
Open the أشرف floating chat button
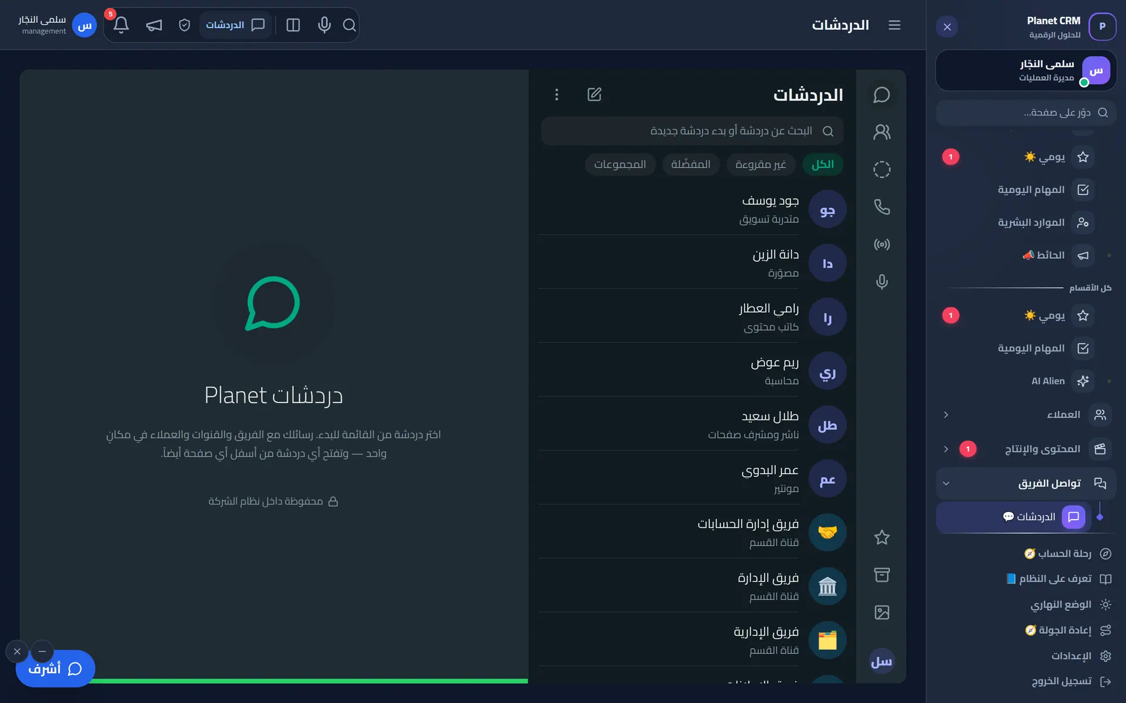pos(55,668)
